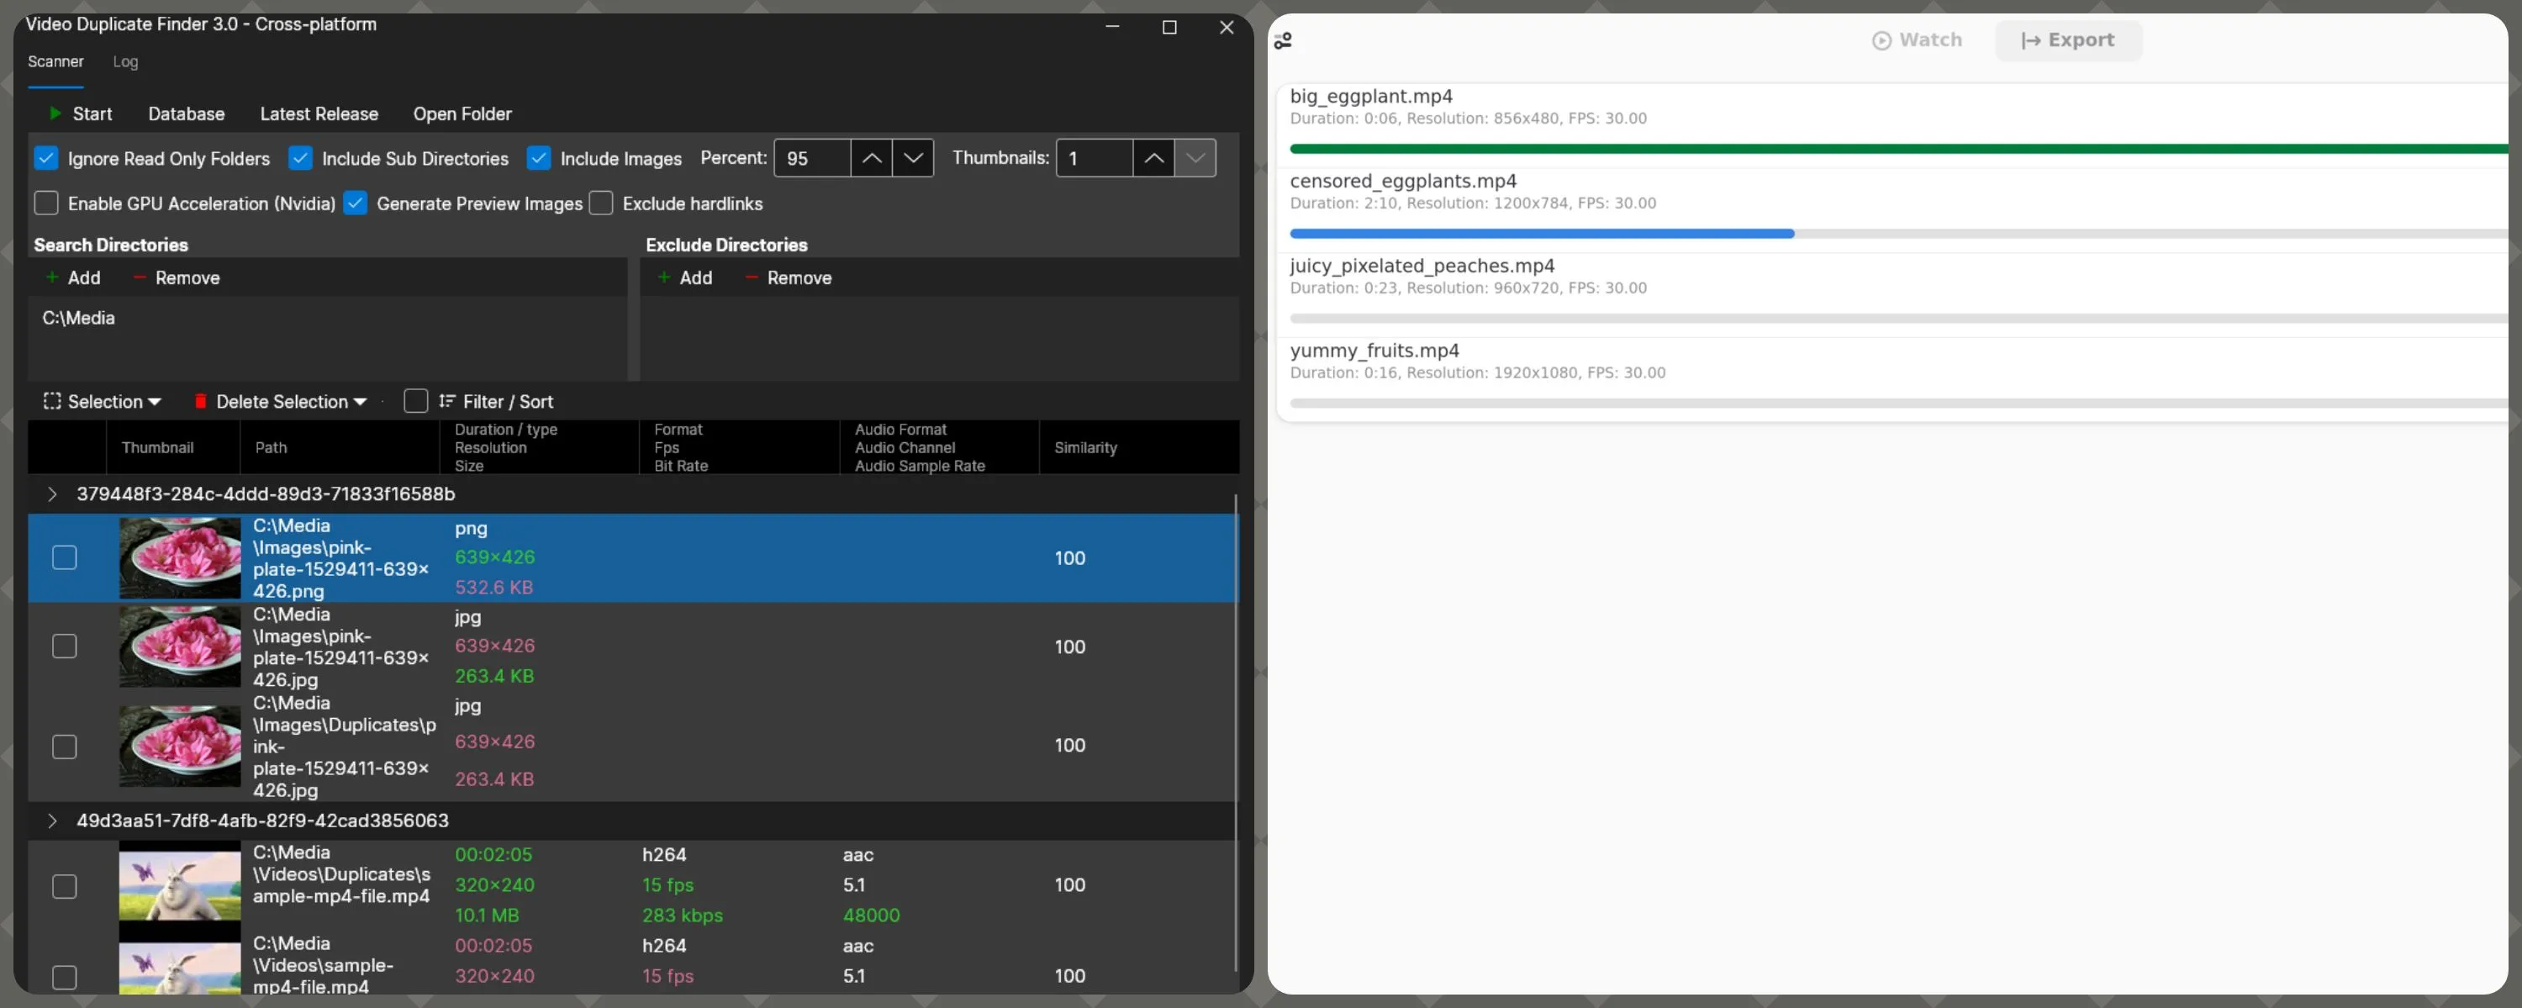Open the Database menu item
Screen dimensions: 2522x1008
(x=186, y=113)
